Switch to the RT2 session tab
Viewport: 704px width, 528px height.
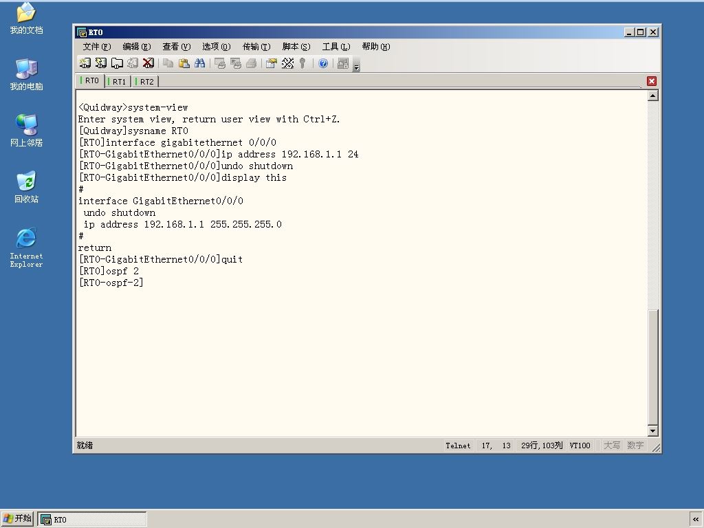(x=146, y=82)
